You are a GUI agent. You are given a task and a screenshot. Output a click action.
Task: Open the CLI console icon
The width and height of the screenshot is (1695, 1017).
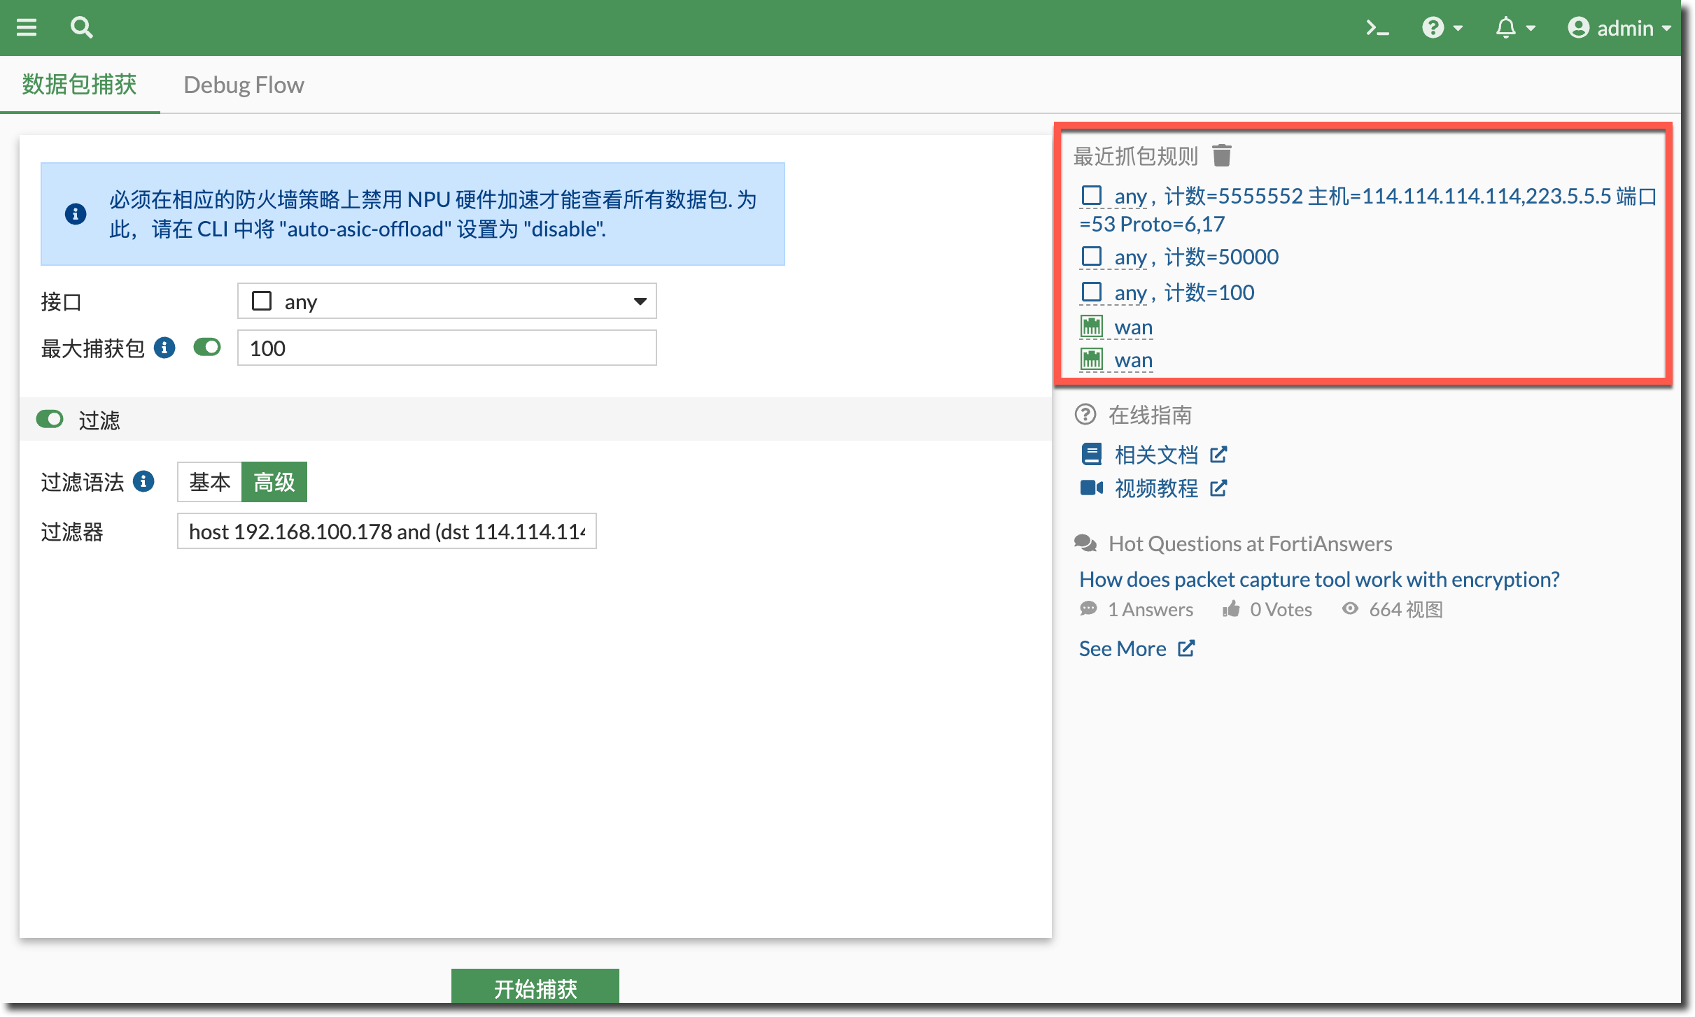pos(1377,28)
